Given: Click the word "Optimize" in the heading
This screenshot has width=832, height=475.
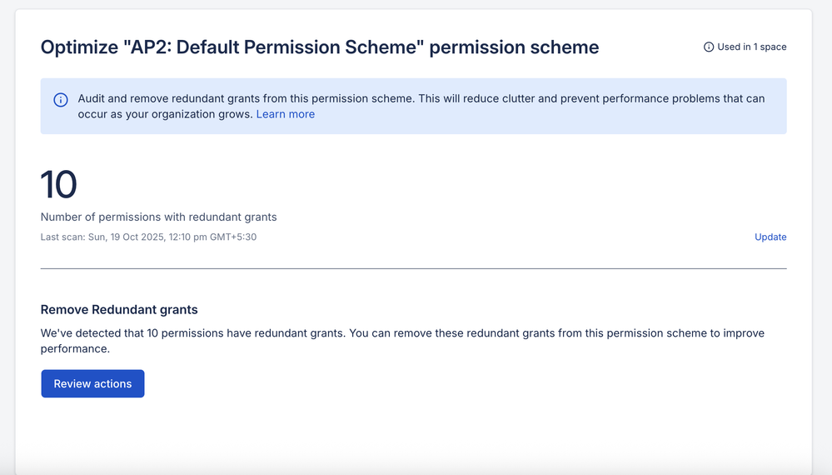Looking at the screenshot, I should point(78,47).
